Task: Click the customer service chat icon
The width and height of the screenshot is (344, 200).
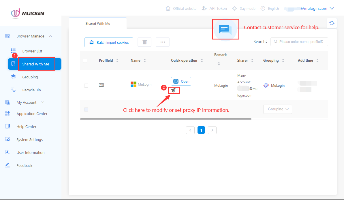Action: pos(225,29)
